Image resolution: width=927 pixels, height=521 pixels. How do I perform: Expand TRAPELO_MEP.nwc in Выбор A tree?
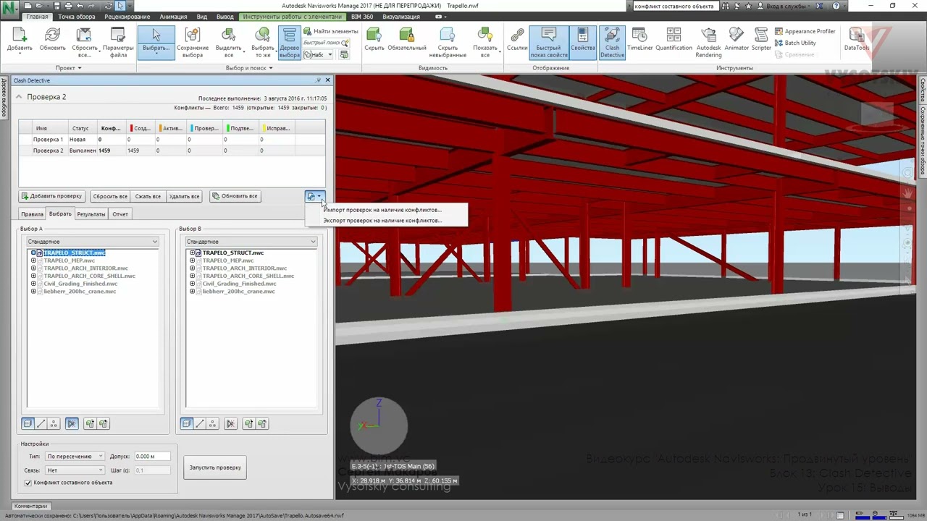tap(33, 260)
